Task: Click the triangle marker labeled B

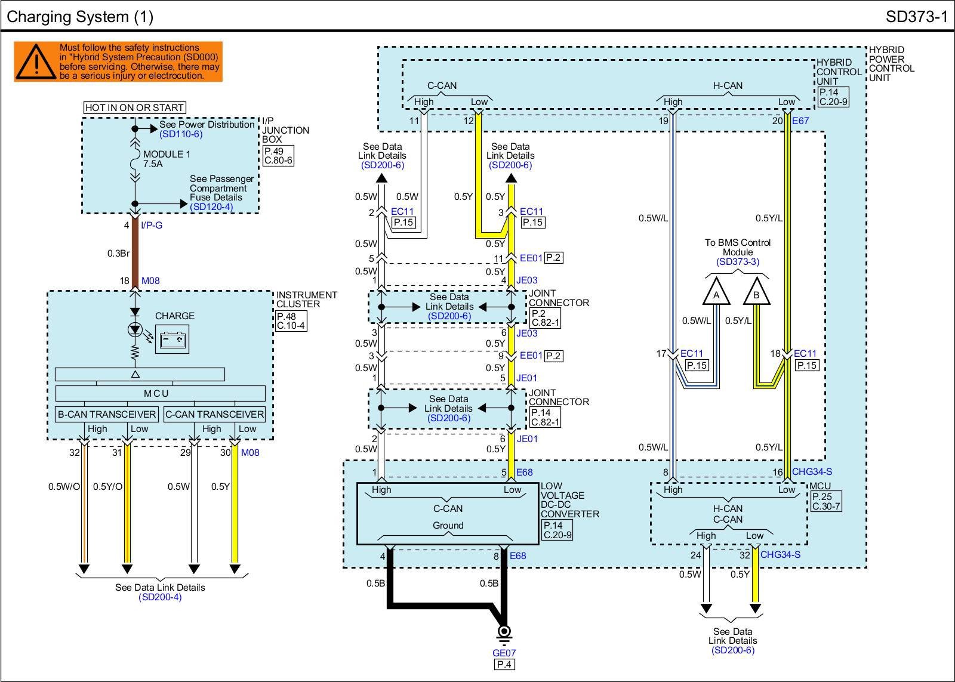Action: point(756,294)
